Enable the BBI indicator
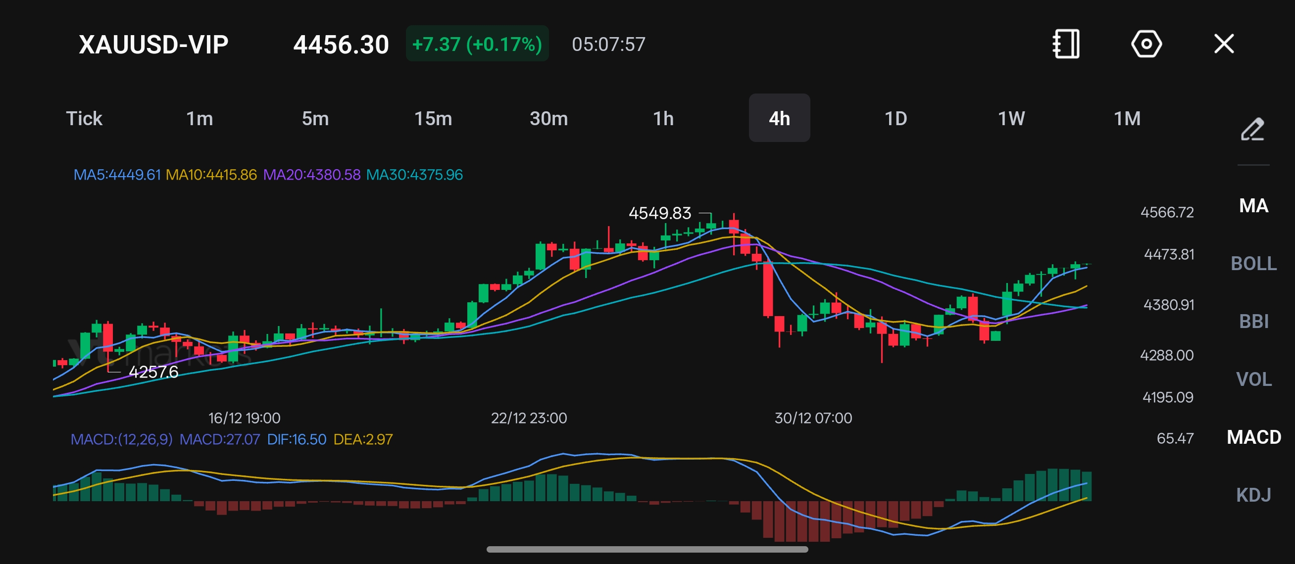 pos(1253,321)
